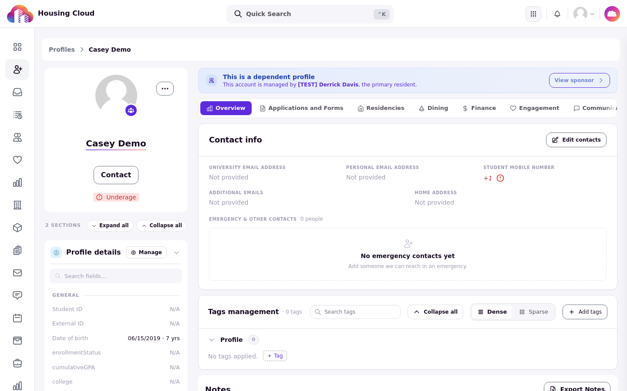Click the View sponsor button
The width and height of the screenshot is (627, 391).
[x=579, y=80]
